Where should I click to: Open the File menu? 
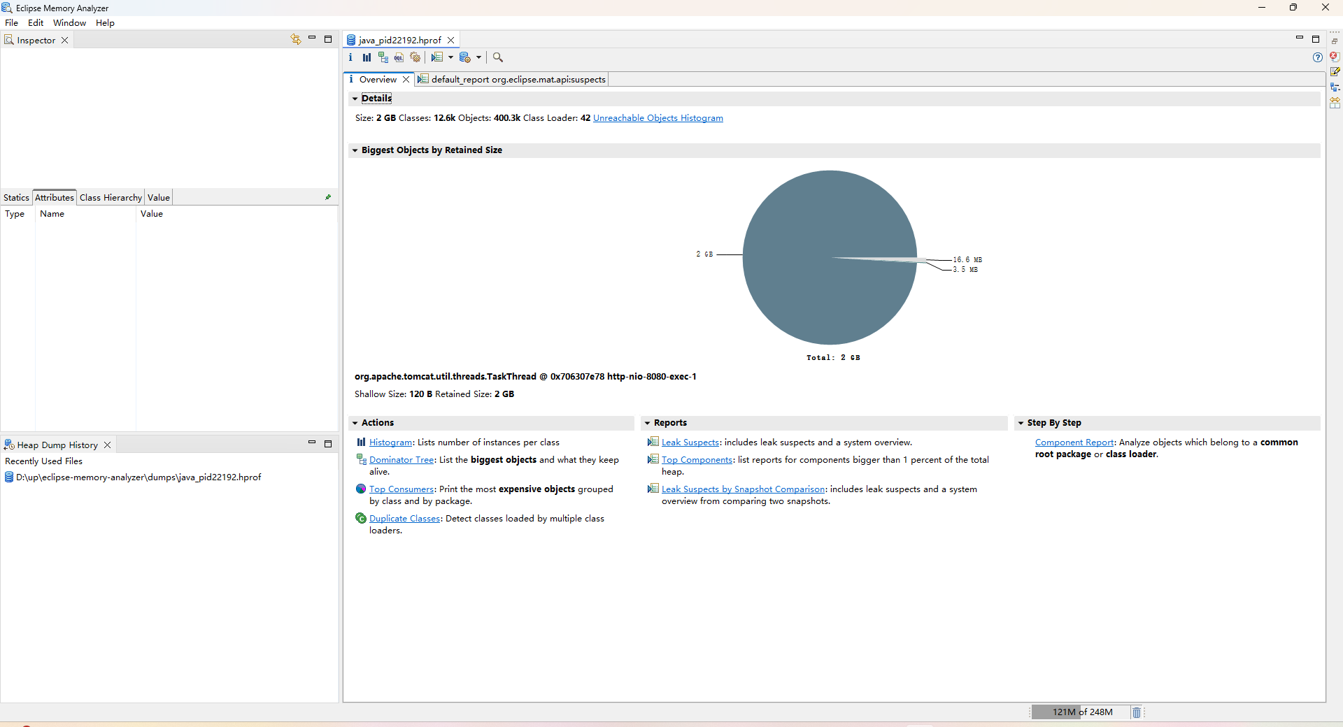[12, 23]
